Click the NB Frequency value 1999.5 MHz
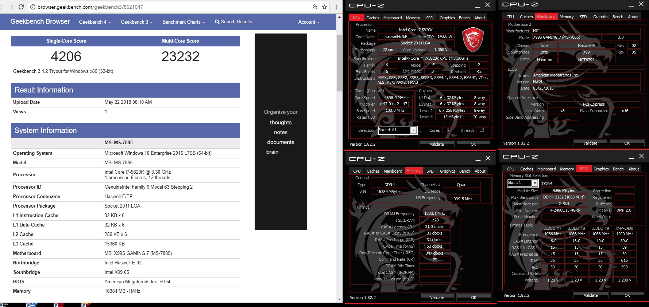 pyautogui.click(x=462, y=199)
